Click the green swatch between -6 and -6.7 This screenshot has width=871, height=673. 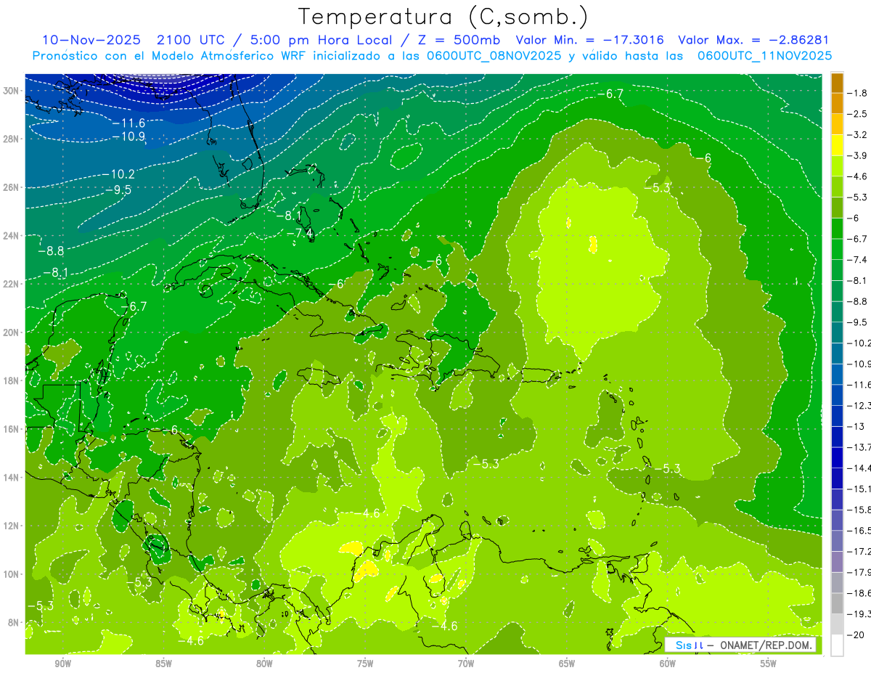point(837,229)
